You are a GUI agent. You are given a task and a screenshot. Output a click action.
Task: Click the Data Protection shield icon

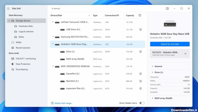point(13,64)
